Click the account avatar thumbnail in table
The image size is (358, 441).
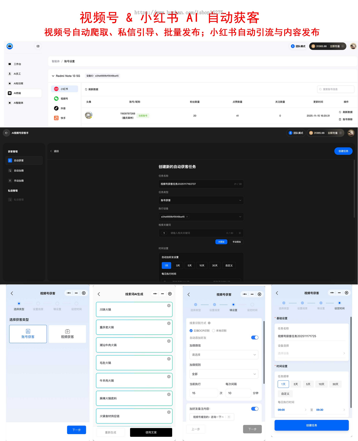coord(89,115)
